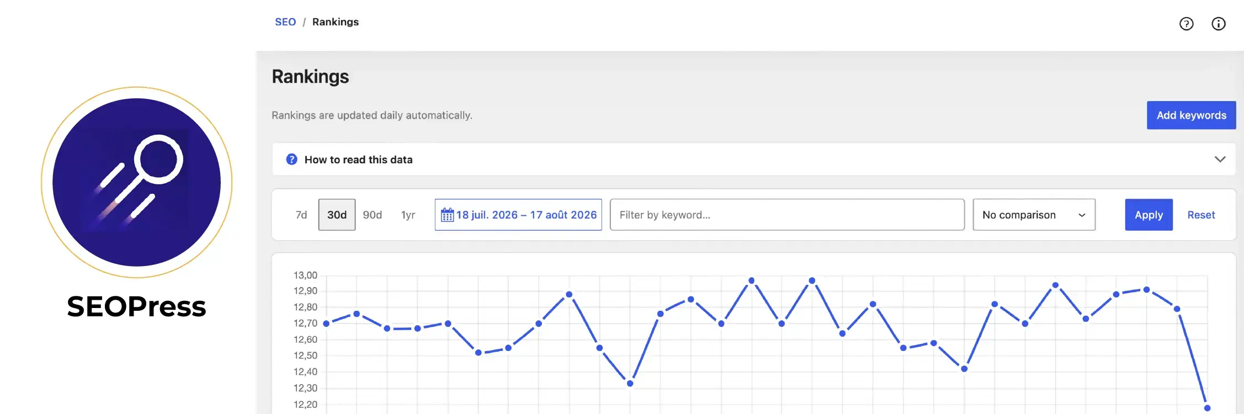Focus the Filter by keyword field
Screen dimensions: 1244x414
tap(787, 215)
